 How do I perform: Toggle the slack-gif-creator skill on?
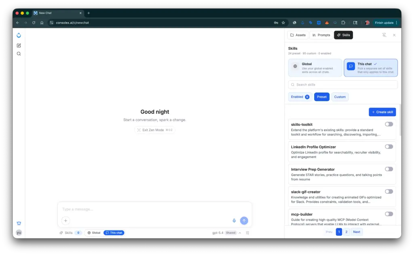pyautogui.click(x=389, y=192)
